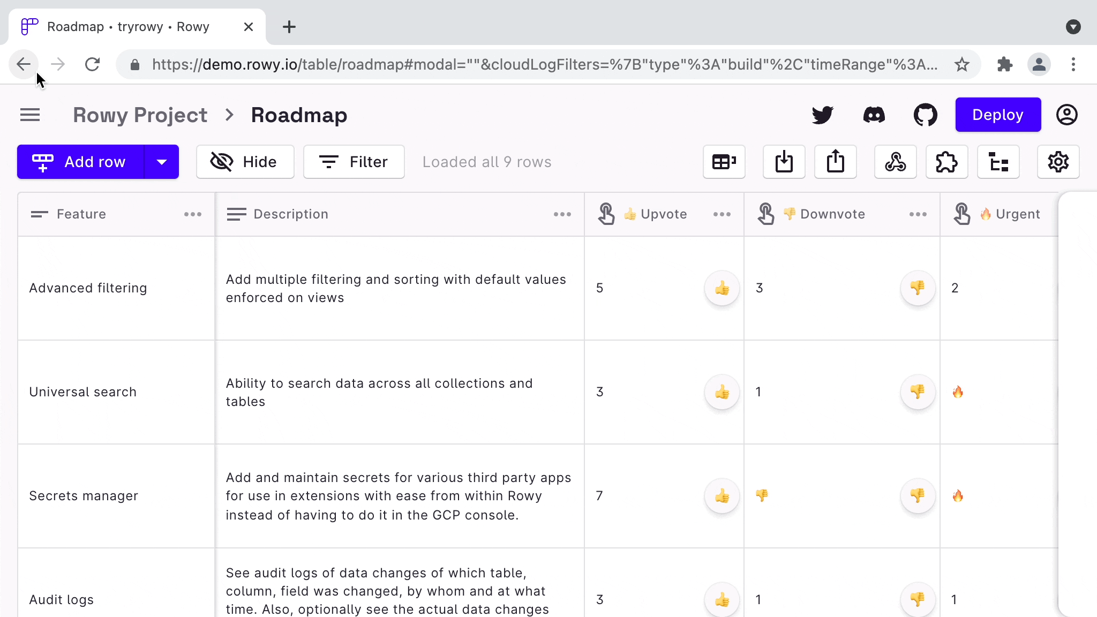Open the webhooks panel
Viewport: 1097px width, 617px height.
[896, 162]
